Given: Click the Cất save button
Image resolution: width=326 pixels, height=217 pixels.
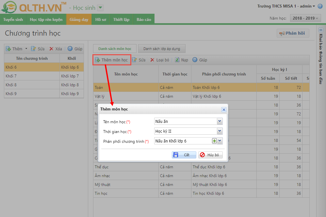Looking at the screenshot, I should pos(184,155).
